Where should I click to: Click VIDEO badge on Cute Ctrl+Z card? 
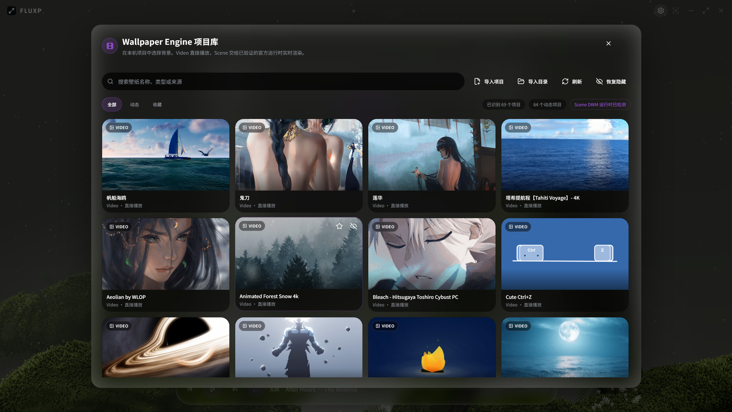518,227
